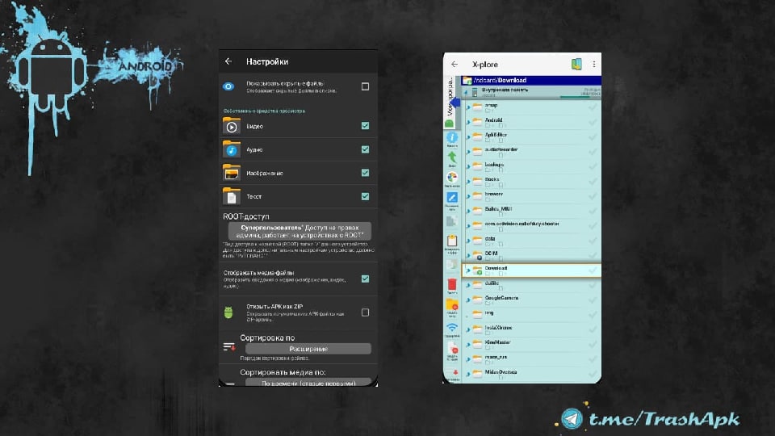Expand the audioRecorder folder arrow
Image resolution: width=775 pixels, height=436 pixels.
coord(468,152)
